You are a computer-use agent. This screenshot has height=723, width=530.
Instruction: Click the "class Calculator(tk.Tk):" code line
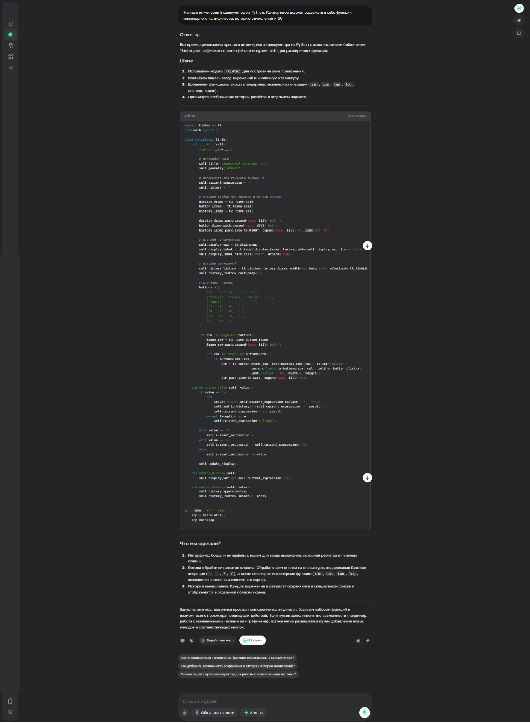[206, 140]
